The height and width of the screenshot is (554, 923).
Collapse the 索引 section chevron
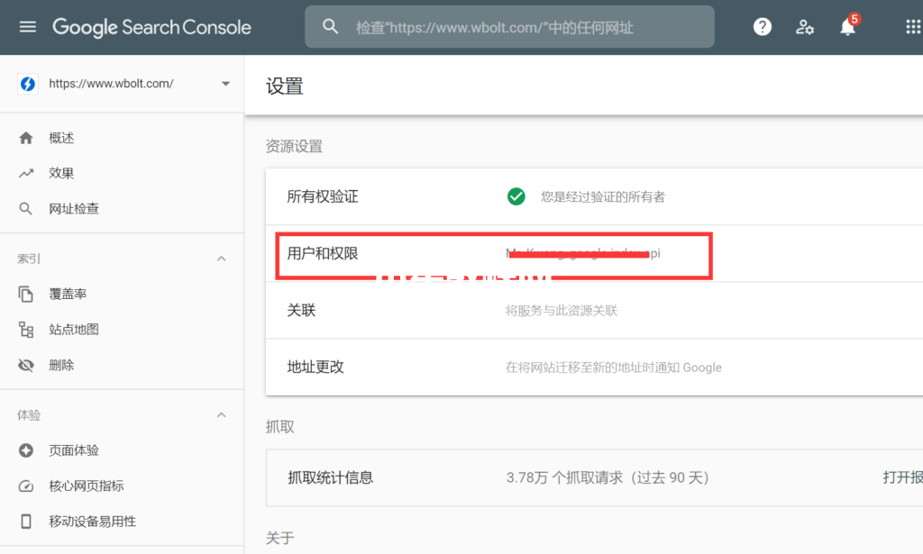tap(222, 259)
